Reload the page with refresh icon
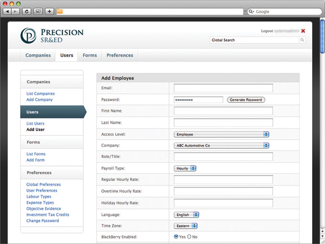 (27, 11)
